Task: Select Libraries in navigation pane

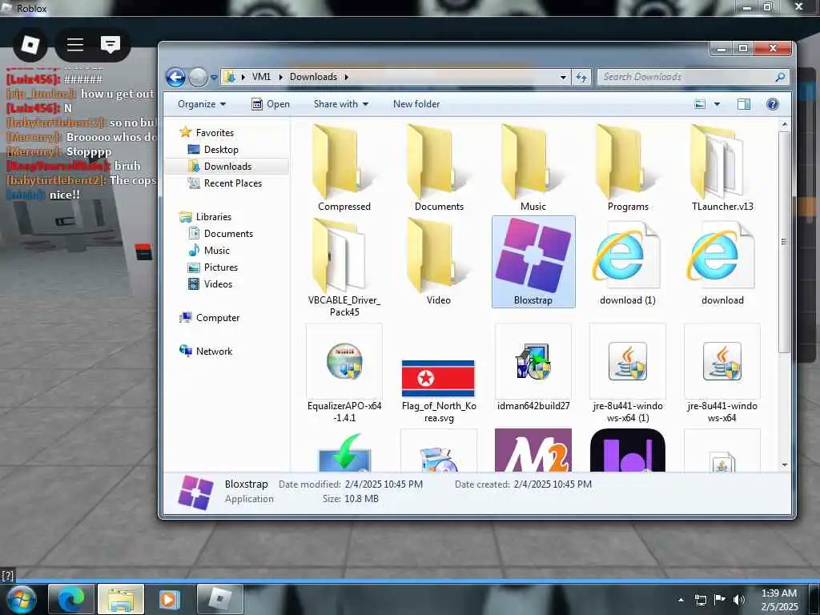Action: (205, 216)
